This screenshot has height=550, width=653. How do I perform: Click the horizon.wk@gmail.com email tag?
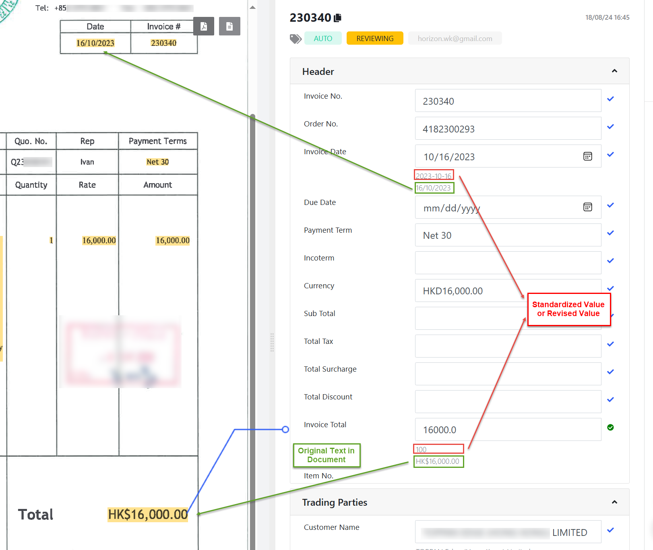[x=455, y=39]
